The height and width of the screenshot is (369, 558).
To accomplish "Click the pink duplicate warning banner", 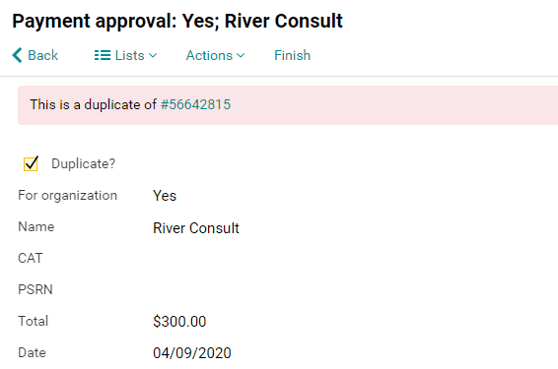I will coord(288,105).
